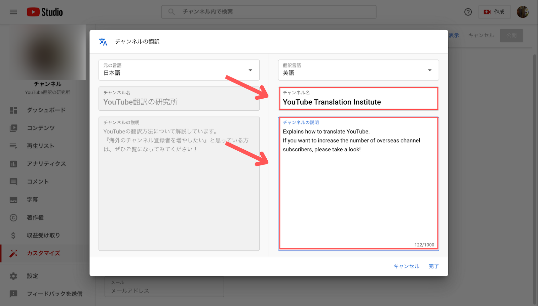Open 著作権 in sidebar
This screenshot has height=306, width=538.
click(x=35, y=217)
